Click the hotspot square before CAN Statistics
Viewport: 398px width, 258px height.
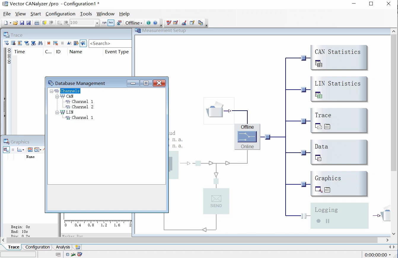coord(303,58)
